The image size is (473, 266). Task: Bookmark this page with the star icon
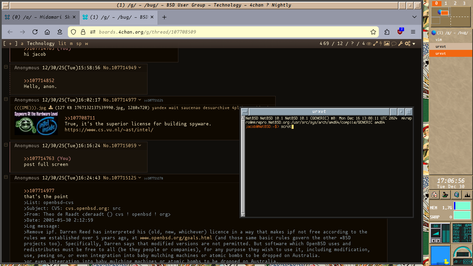tap(373, 32)
